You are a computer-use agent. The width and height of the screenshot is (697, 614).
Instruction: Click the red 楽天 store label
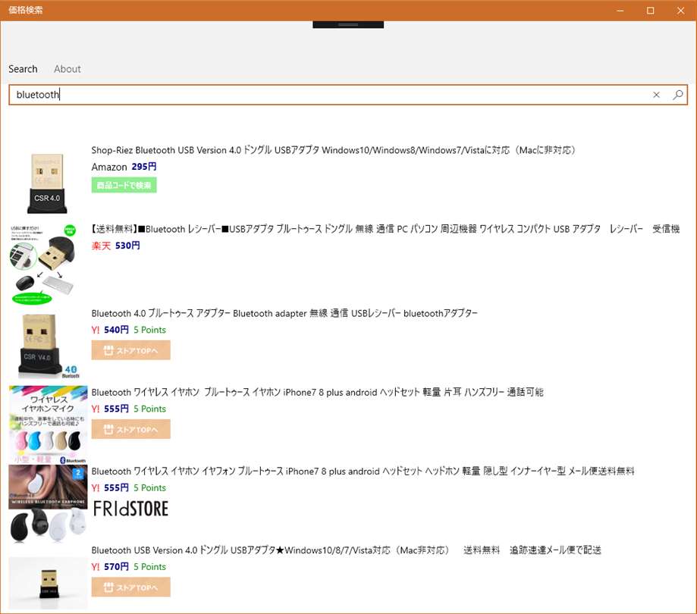point(101,246)
